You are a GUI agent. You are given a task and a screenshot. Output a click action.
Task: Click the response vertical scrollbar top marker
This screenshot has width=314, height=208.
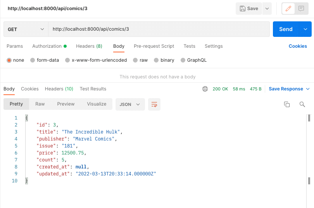pos(309,118)
